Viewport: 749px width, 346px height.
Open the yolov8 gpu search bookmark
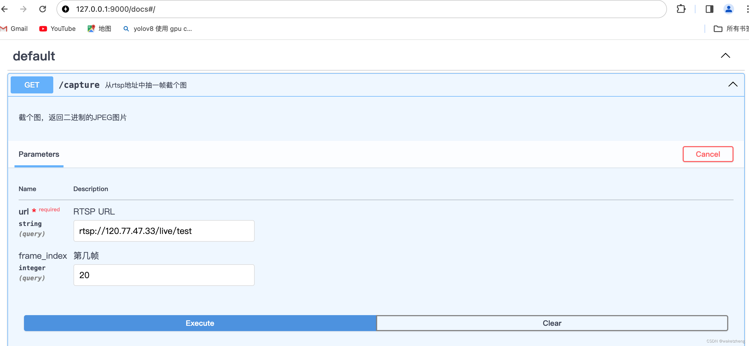157,28
